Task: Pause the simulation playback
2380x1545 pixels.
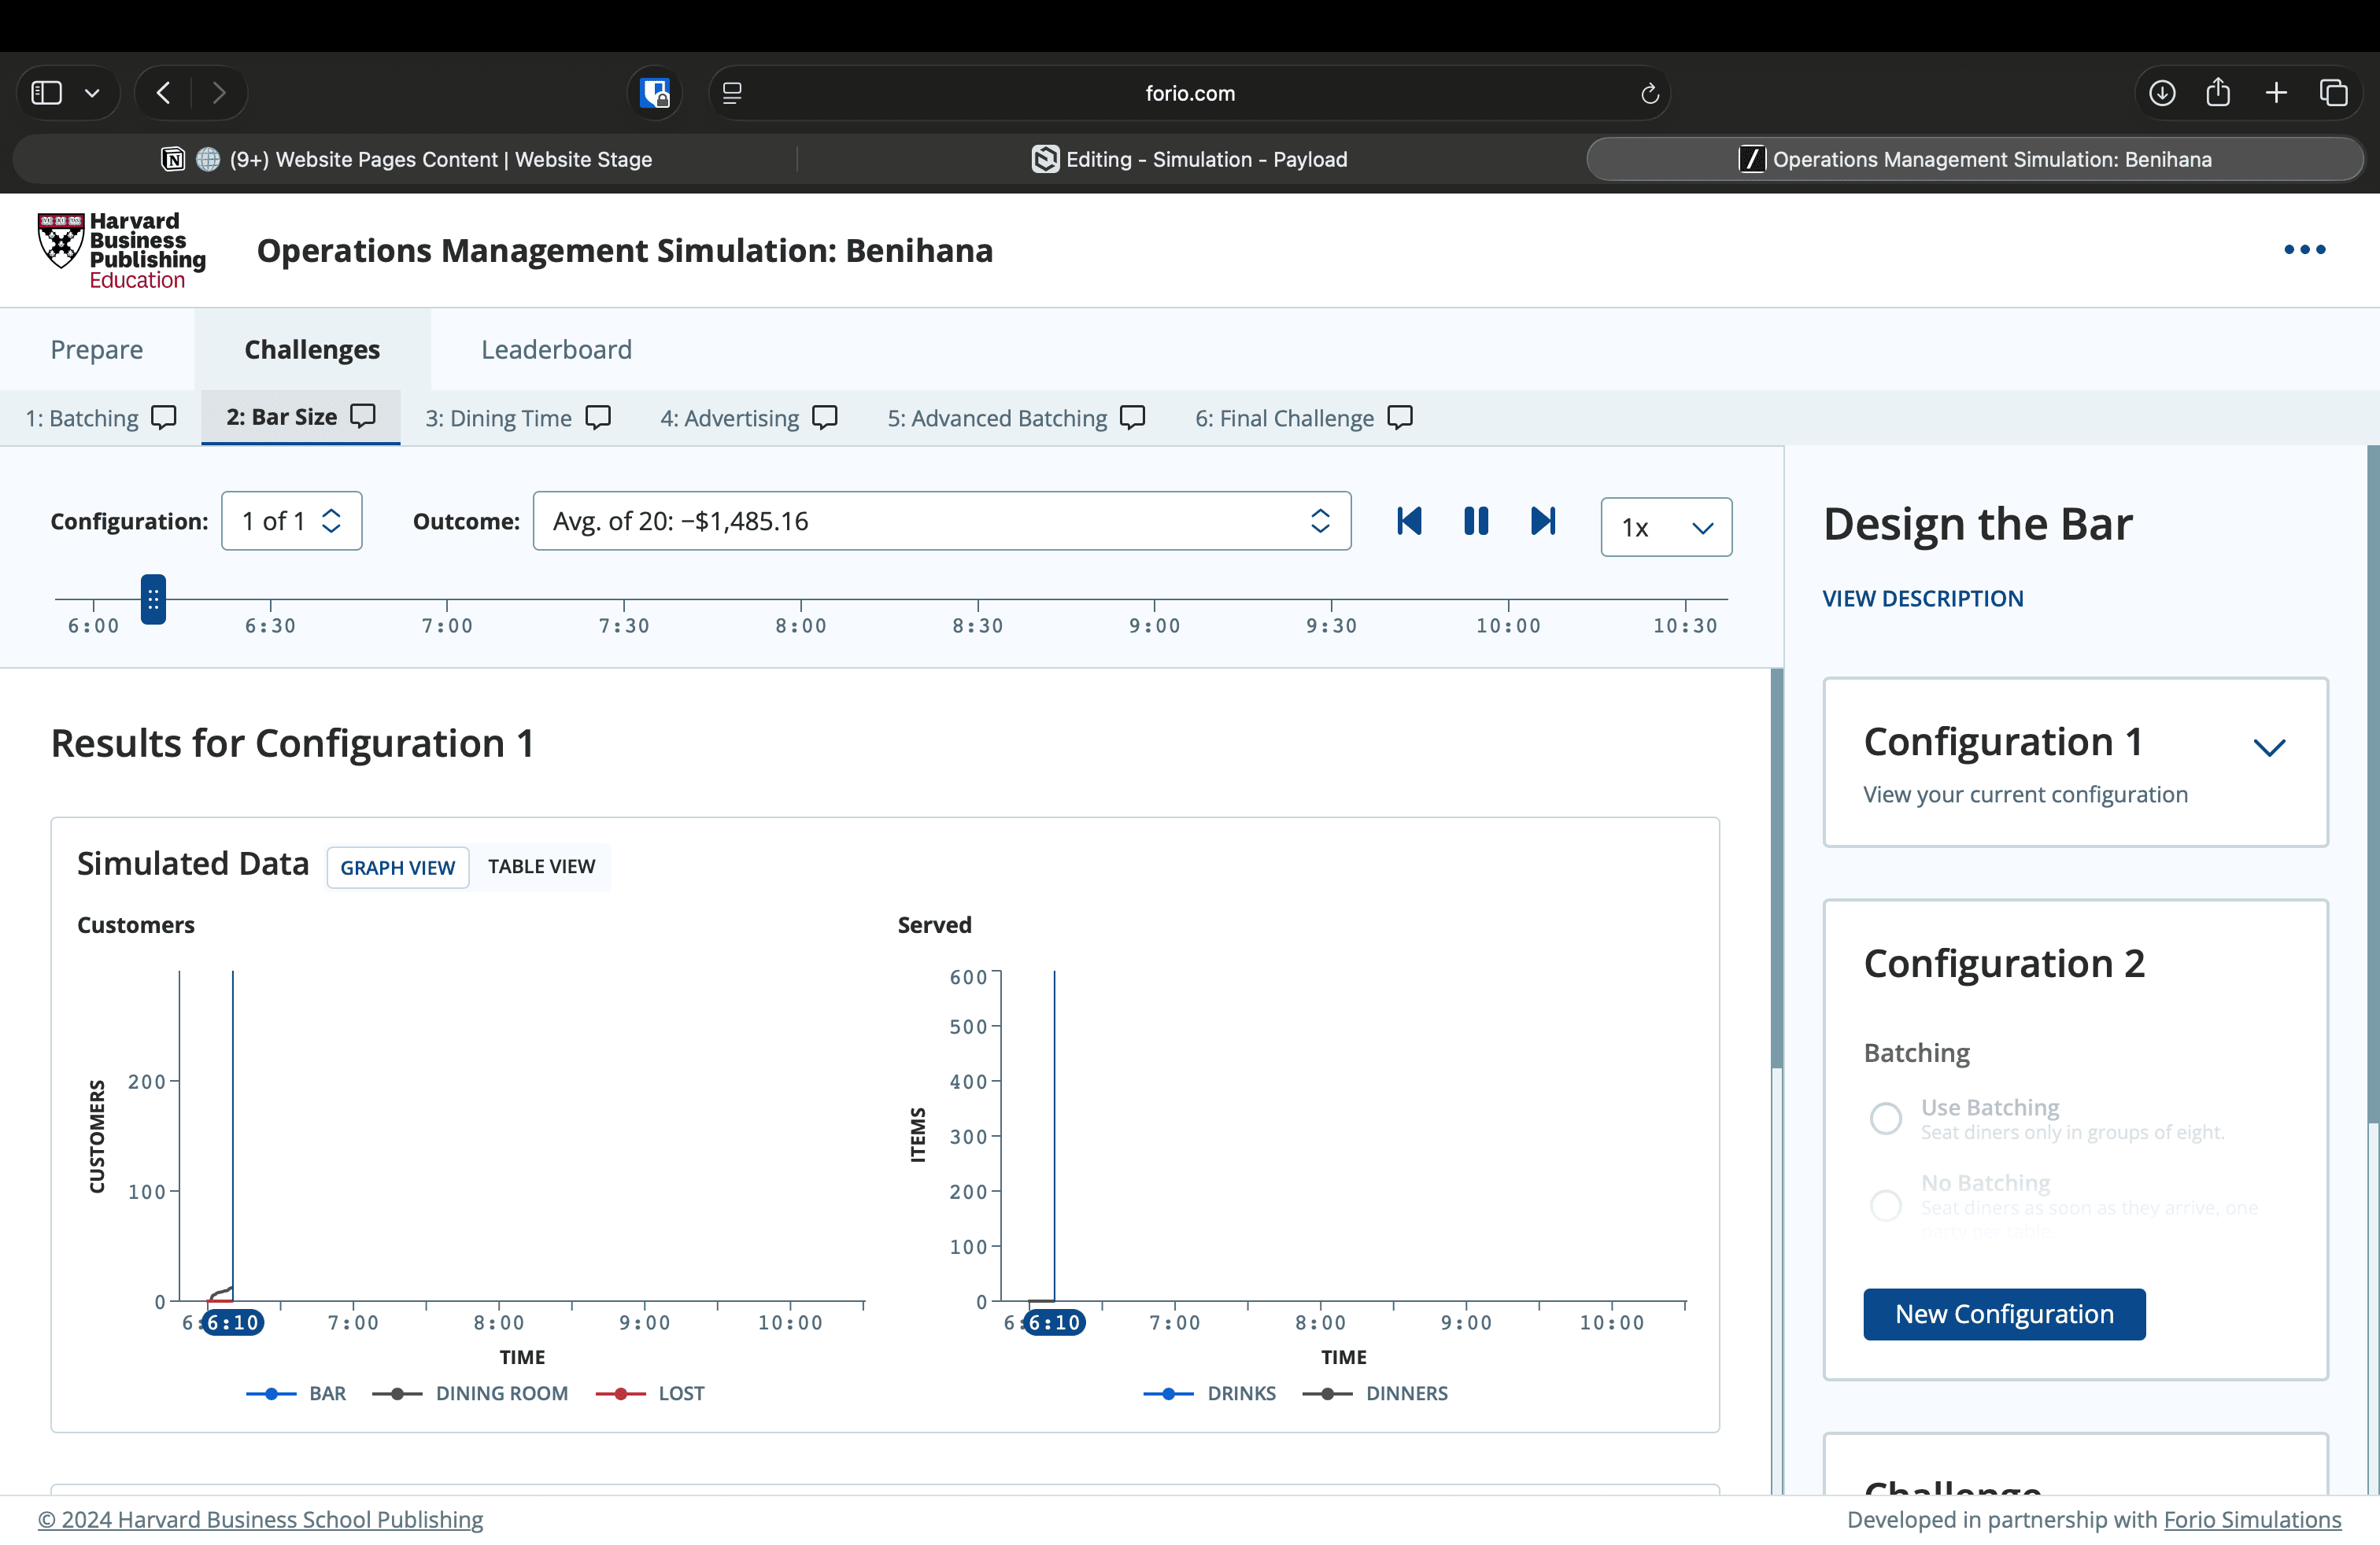Action: pyautogui.click(x=1476, y=521)
